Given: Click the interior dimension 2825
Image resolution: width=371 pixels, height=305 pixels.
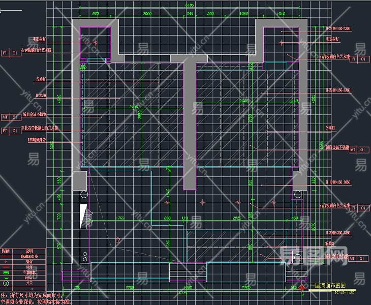Looking at the screenshot, I should pyautogui.click(x=237, y=218).
